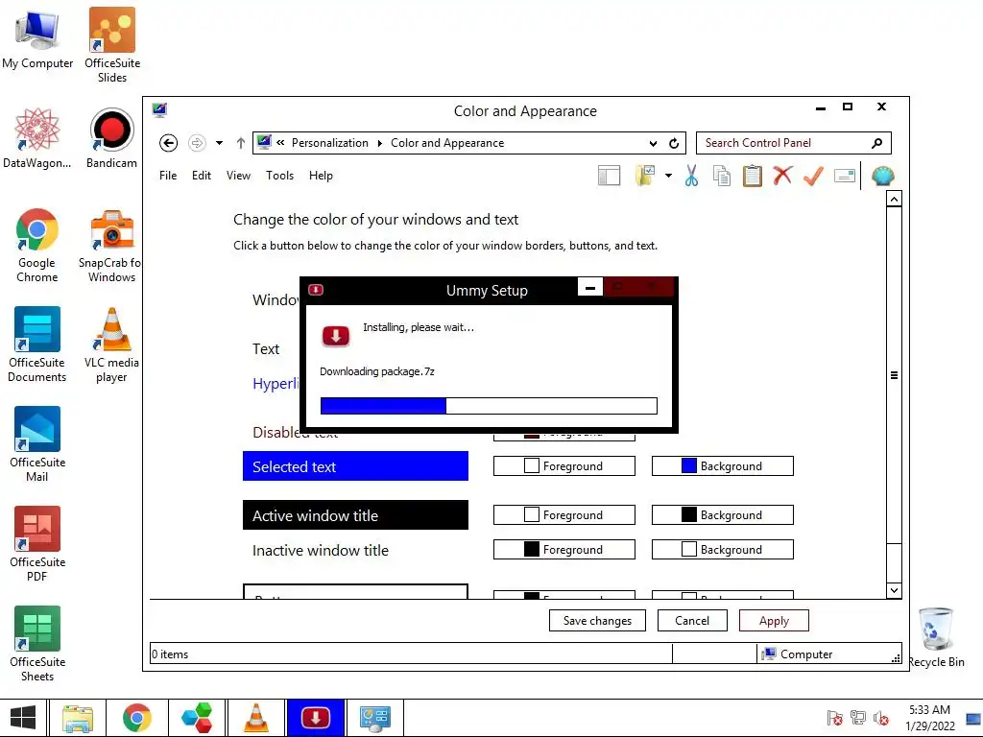Viewport: 983px width, 737px height.
Task: Open the Tools menu
Action: pyautogui.click(x=279, y=176)
